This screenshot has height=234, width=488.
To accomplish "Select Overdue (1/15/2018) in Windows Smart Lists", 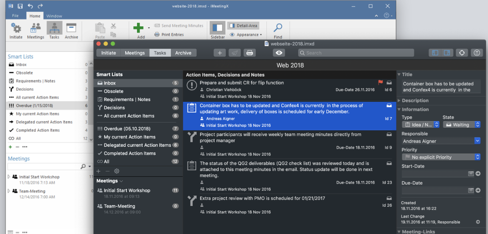I will pyautogui.click(x=47, y=106).
